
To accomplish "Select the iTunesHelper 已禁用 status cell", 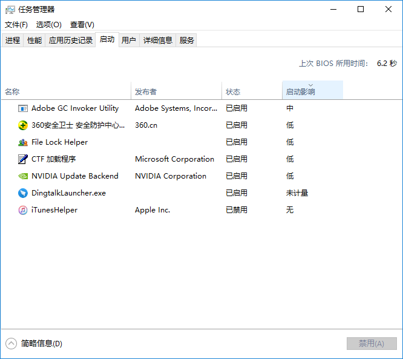I will [x=237, y=210].
